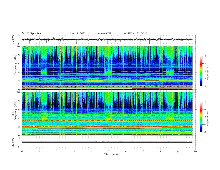
Task: Click the ch.2 colorbar log(PSD) label
Action: point(208,118)
